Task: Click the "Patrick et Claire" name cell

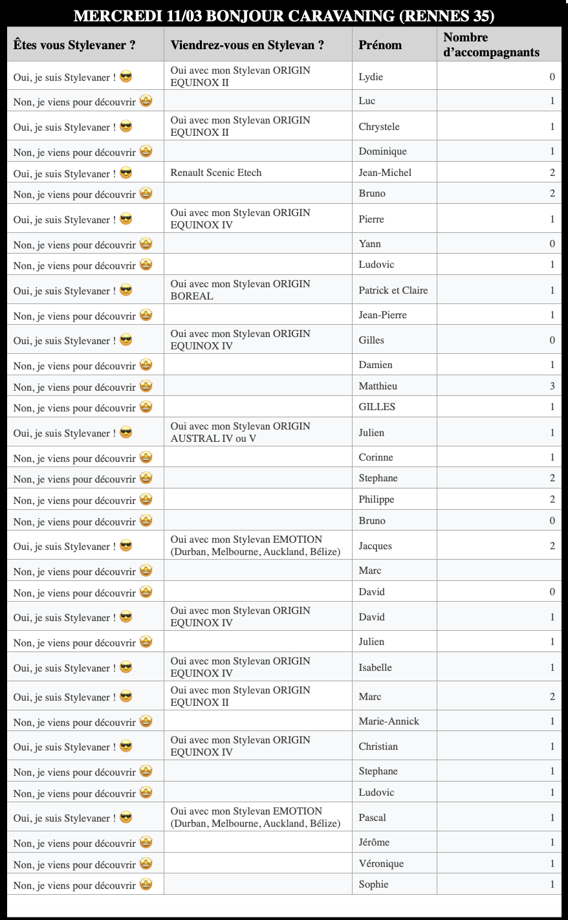Action: click(393, 290)
